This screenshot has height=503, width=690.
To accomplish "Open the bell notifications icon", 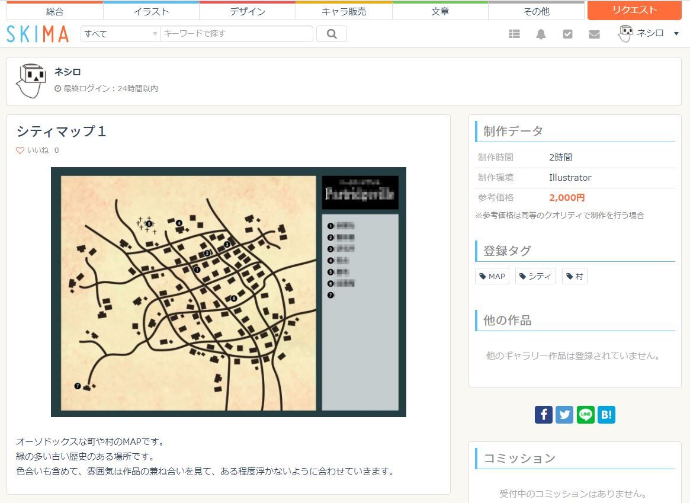I will pyautogui.click(x=541, y=34).
